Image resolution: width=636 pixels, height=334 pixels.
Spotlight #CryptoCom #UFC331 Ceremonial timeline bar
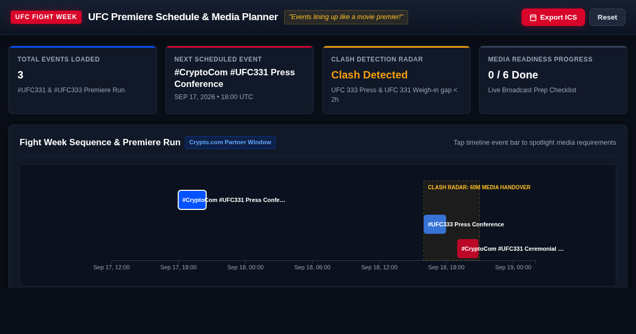(x=468, y=249)
